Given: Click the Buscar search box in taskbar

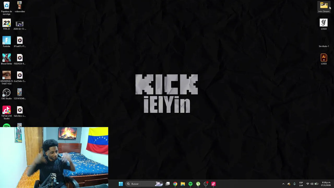Looking at the screenshot, I should (x=144, y=184).
